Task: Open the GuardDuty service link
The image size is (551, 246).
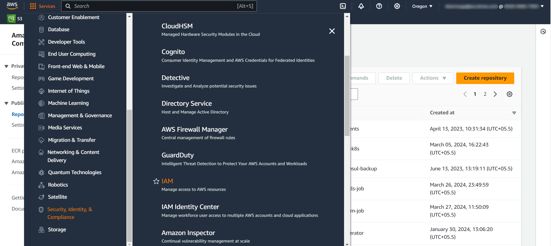Action: click(x=177, y=155)
